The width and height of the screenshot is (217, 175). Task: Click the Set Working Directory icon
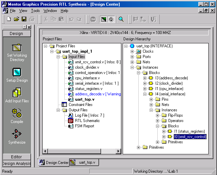pos(17,48)
